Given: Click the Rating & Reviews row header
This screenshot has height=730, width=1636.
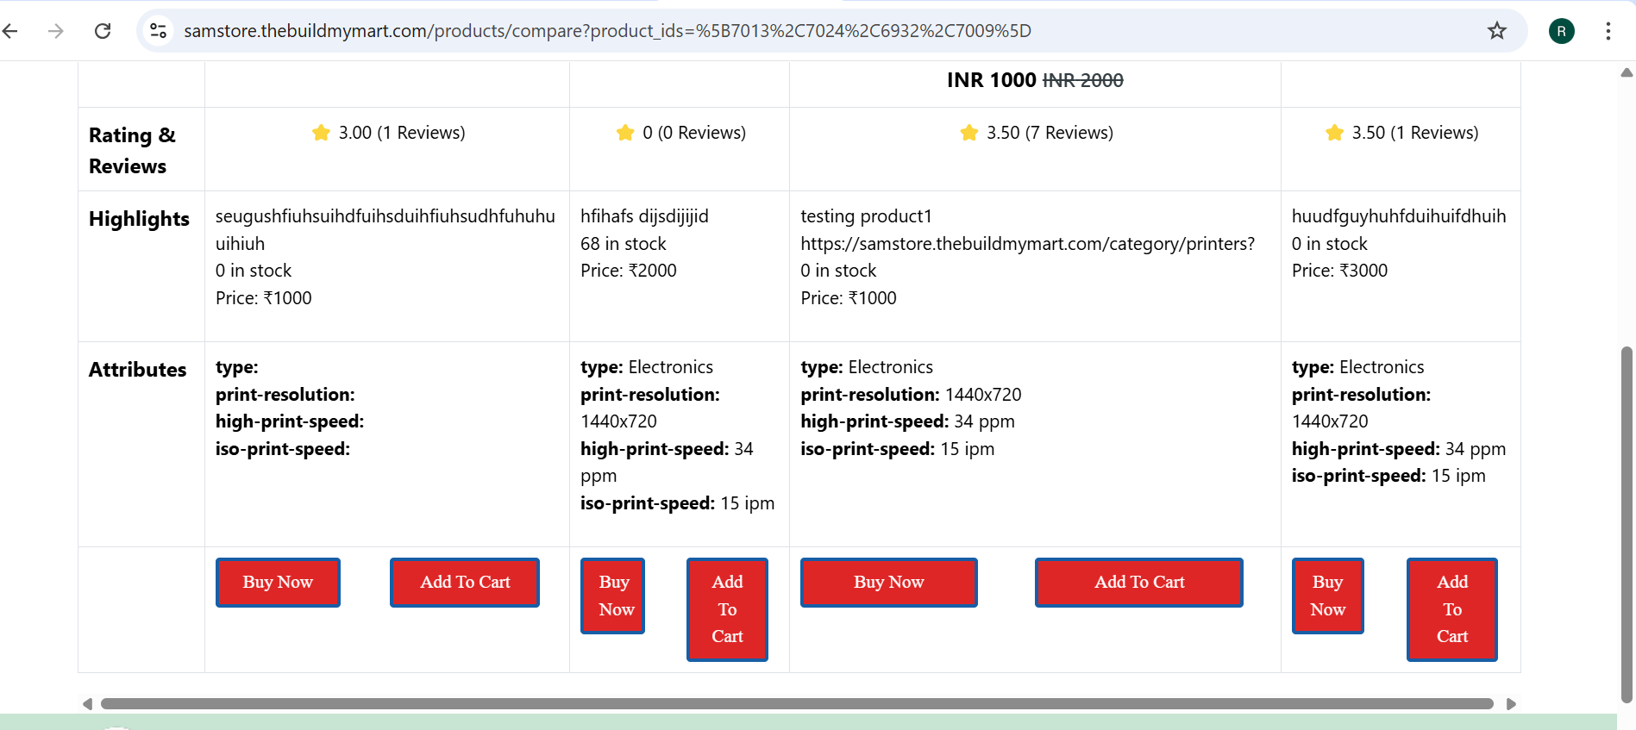Looking at the screenshot, I should coord(132,150).
